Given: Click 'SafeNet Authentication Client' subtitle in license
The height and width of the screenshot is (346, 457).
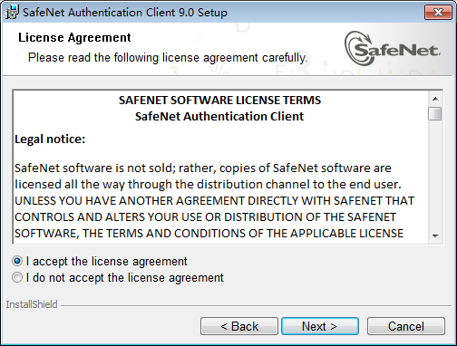Looking at the screenshot, I should pos(219,117).
